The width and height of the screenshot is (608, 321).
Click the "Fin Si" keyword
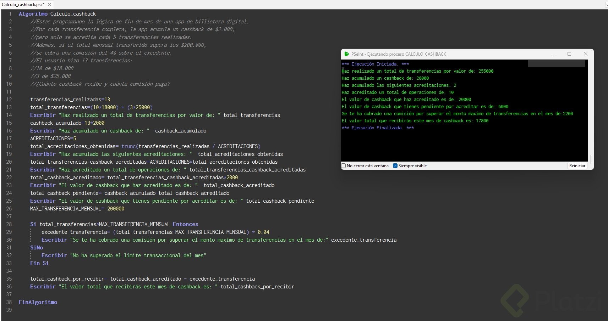[39, 263]
